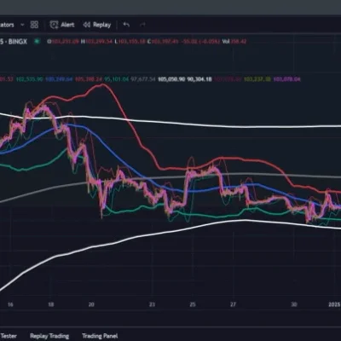The image size is (341, 341).
Task: Click the Vol value in the legend
Action: pyautogui.click(x=234, y=42)
